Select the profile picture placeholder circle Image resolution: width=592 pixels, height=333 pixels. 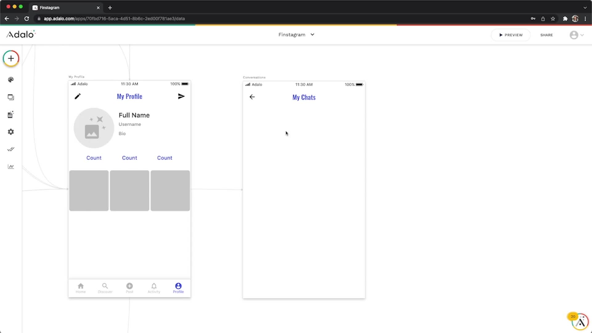(93, 128)
